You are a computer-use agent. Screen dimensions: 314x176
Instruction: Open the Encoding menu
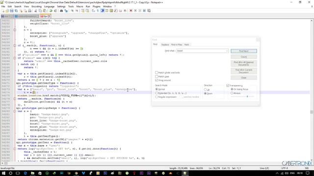36,6
